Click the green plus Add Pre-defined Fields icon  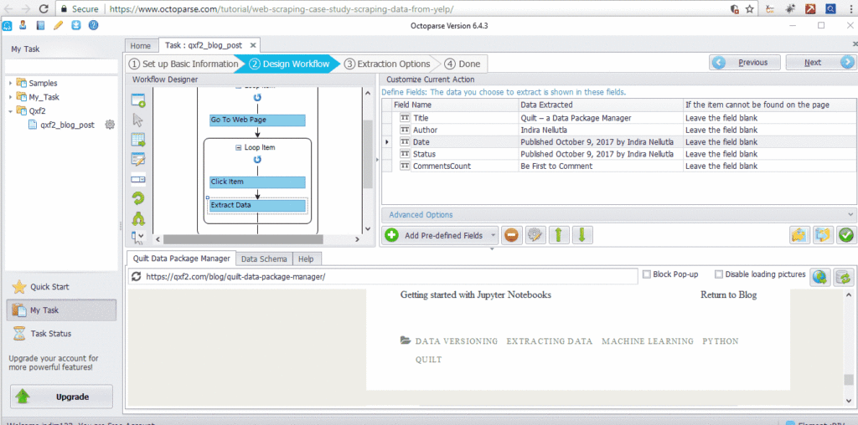pos(391,236)
